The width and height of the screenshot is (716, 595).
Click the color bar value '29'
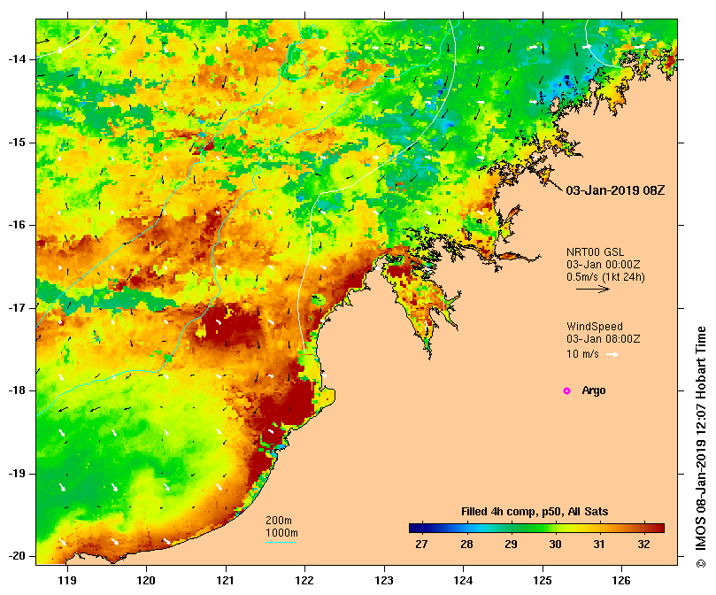click(x=511, y=545)
